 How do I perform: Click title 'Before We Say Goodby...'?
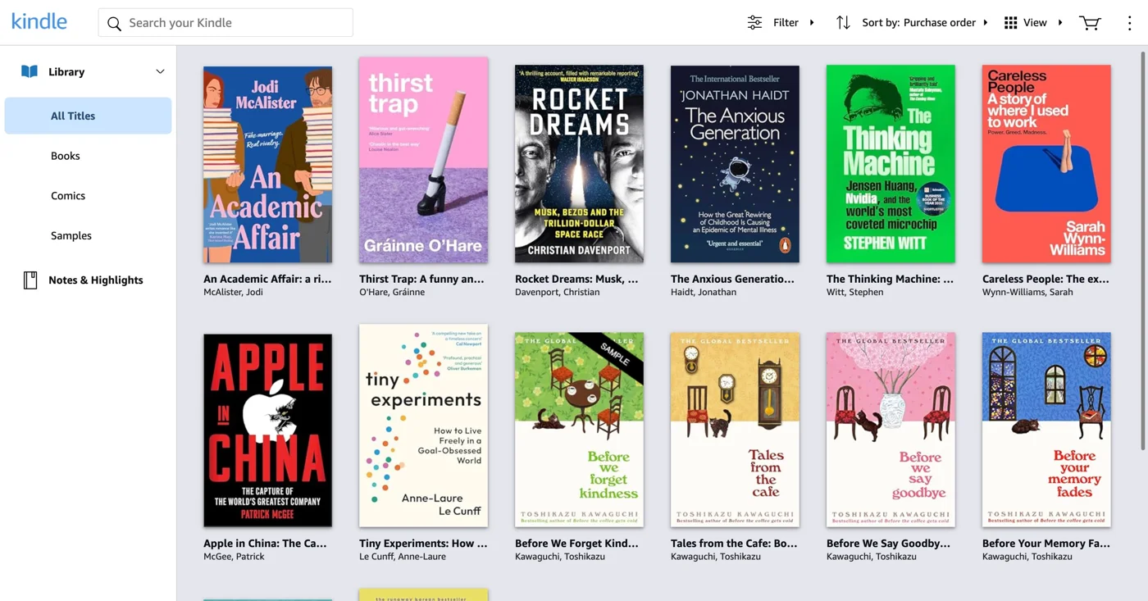(x=888, y=543)
